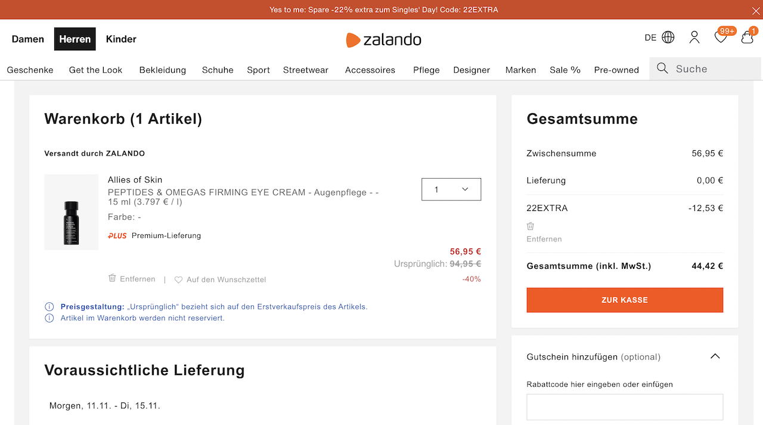Collapse the Gutschein hinzufügen section
Screen dimensions: 763x425
(x=715, y=356)
